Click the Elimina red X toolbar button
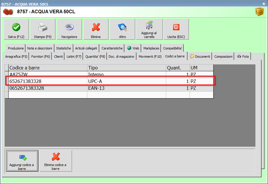This screenshot has width=268, height=184. (96, 29)
